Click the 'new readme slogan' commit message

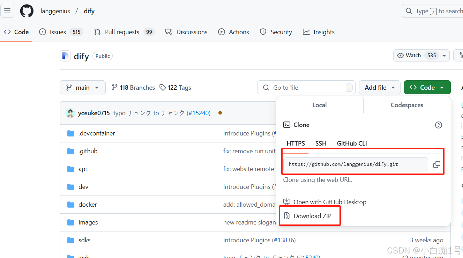click(x=249, y=222)
